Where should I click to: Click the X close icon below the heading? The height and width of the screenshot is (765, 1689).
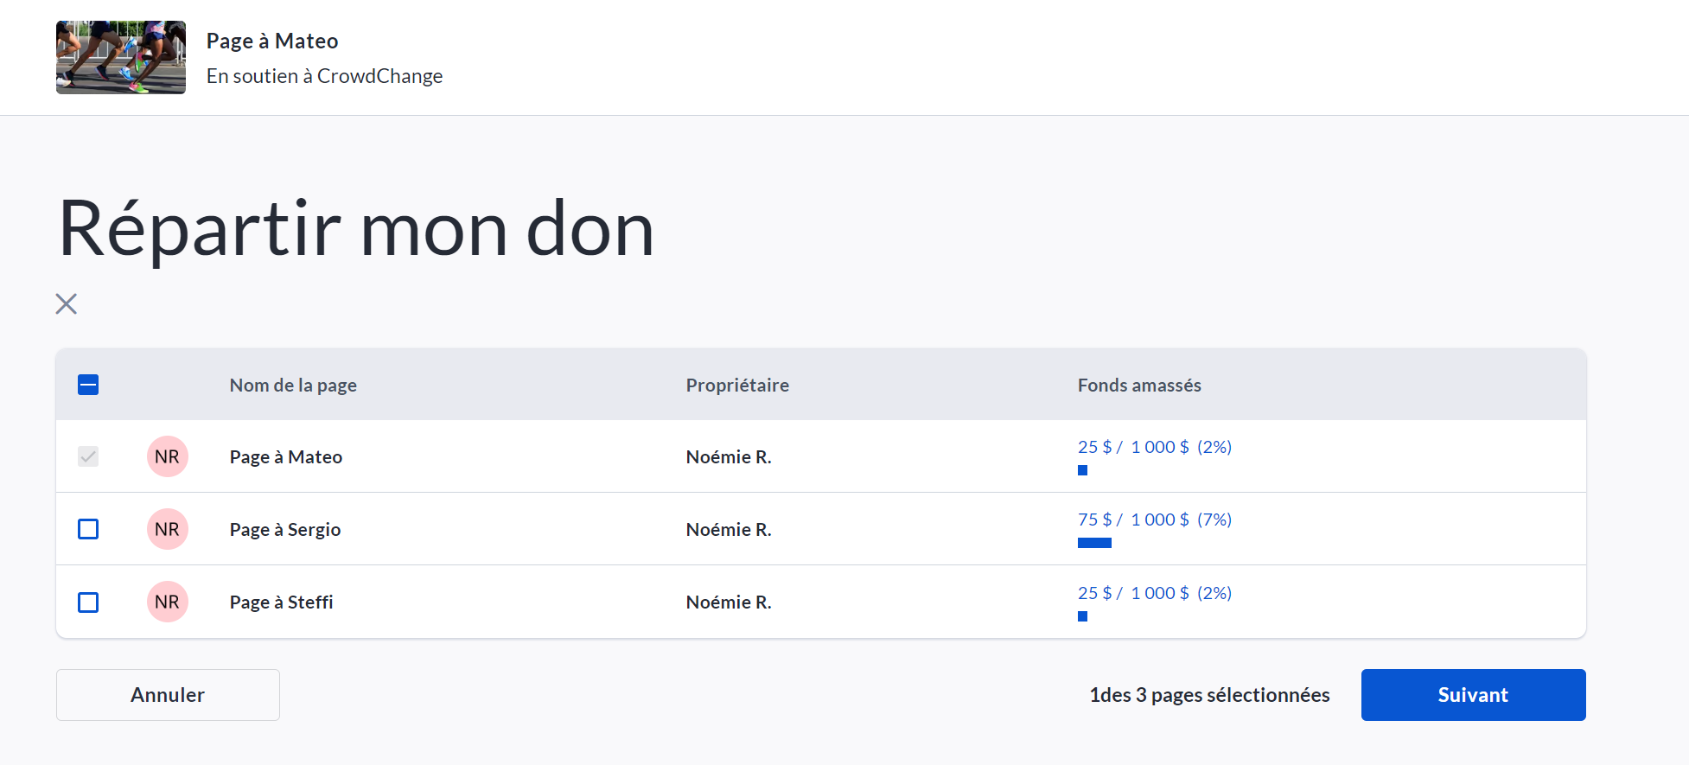67,303
